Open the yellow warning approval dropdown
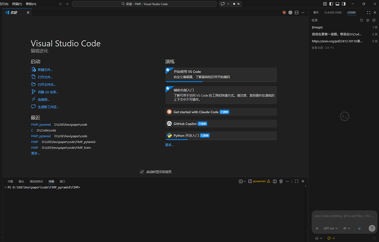Image resolution: width=379 pixels, height=242 pixels. [x=331, y=238]
